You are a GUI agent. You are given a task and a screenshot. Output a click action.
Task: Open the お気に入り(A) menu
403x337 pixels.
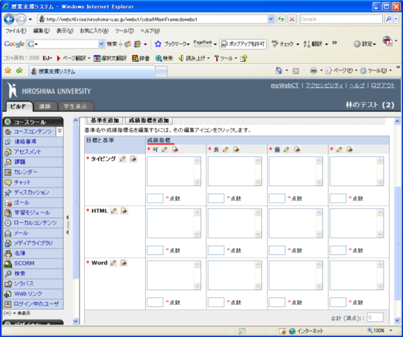[94, 31]
